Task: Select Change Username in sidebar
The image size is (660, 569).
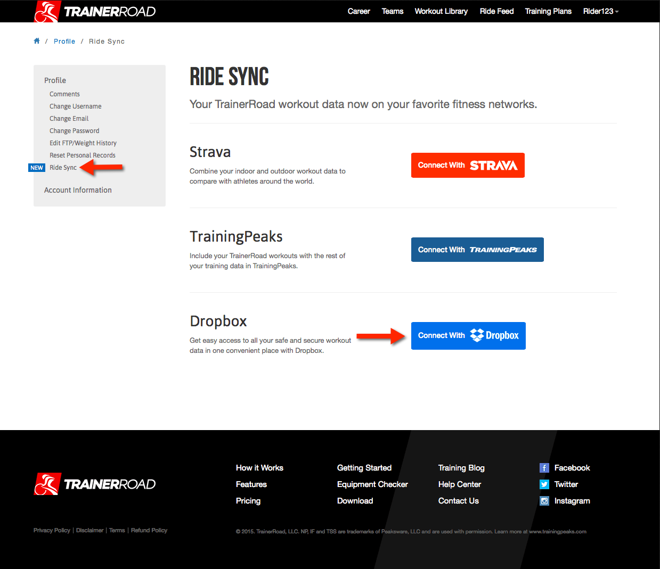Action: 76,106
